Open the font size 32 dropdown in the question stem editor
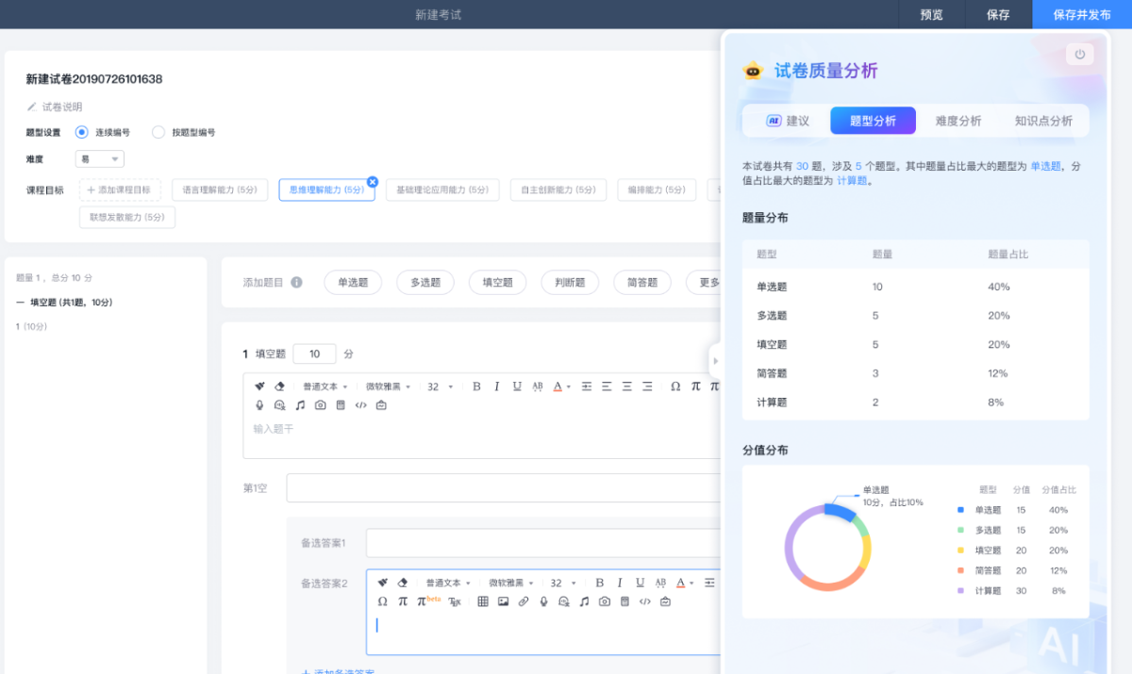1132x674 pixels. 441,386
